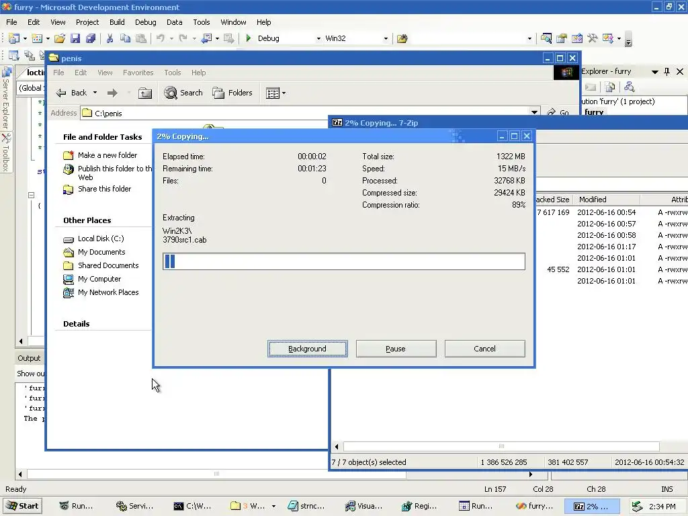Sort 7-Zip list by Modified column

pyautogui.click(x=607, y=200)
